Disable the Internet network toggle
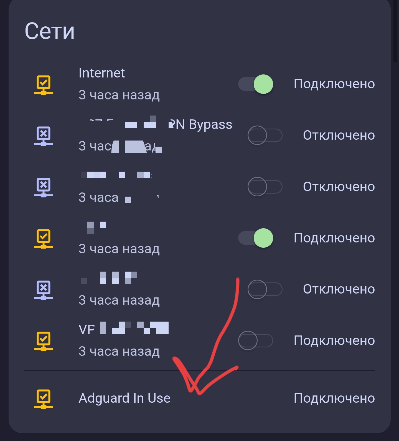The width and height of the screenshot is (399, 441). [x=256, y=84]
